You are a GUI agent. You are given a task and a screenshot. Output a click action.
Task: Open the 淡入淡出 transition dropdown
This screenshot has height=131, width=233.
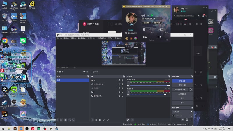coord(182,112)
